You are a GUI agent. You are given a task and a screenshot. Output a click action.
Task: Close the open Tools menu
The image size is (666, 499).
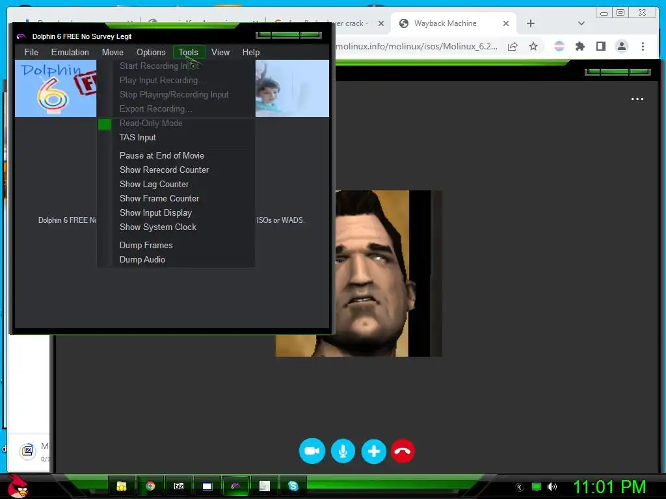188,52
